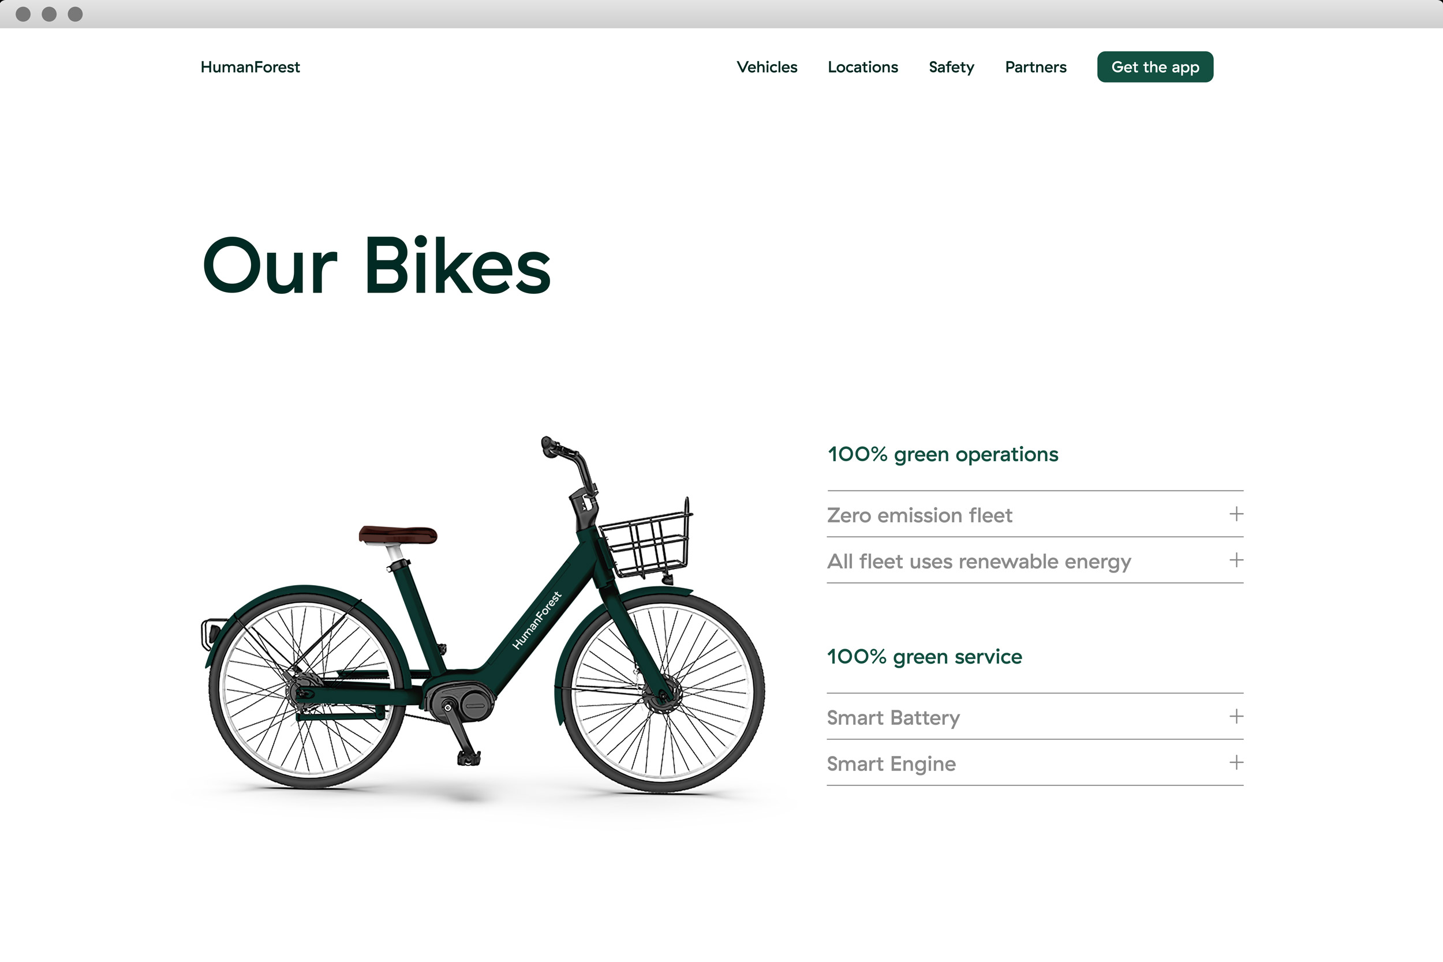This screenshot has width=1443, height=962.
Task: Expand the Zero emission fleet row
Action: (1035, 515)
